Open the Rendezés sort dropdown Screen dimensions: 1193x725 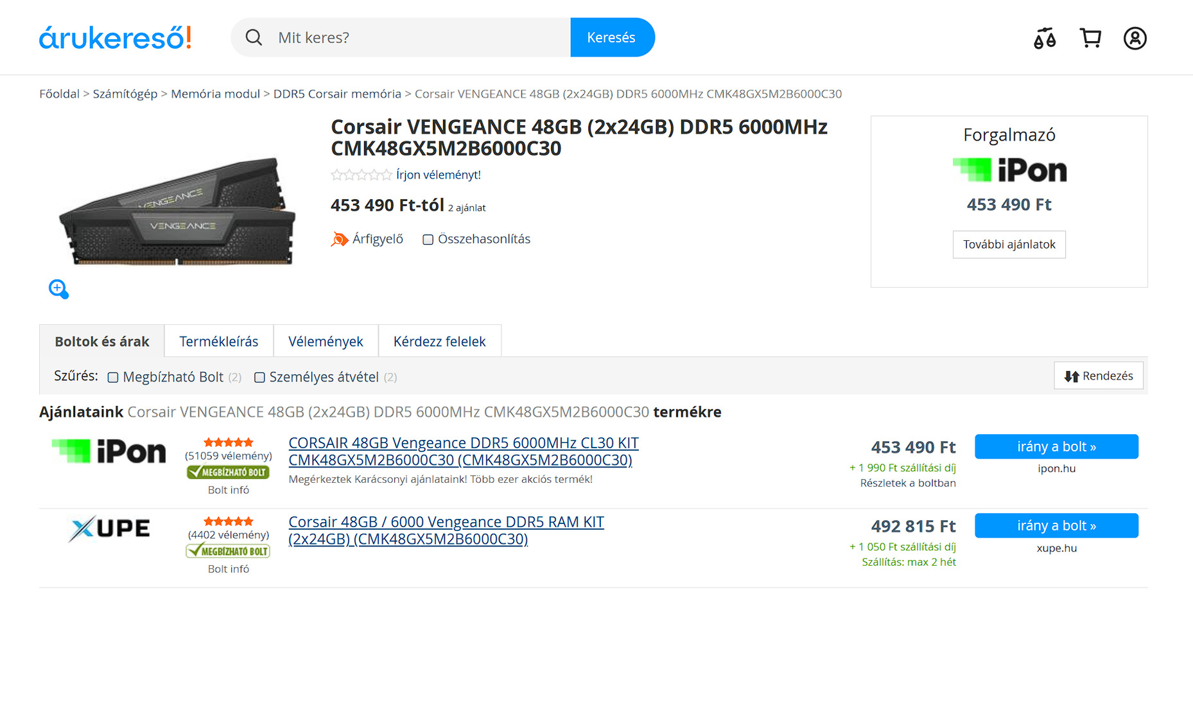(1099, 376)
